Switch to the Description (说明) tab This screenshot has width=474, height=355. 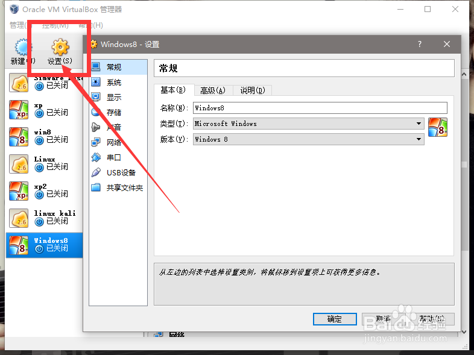tap(253, 90)
